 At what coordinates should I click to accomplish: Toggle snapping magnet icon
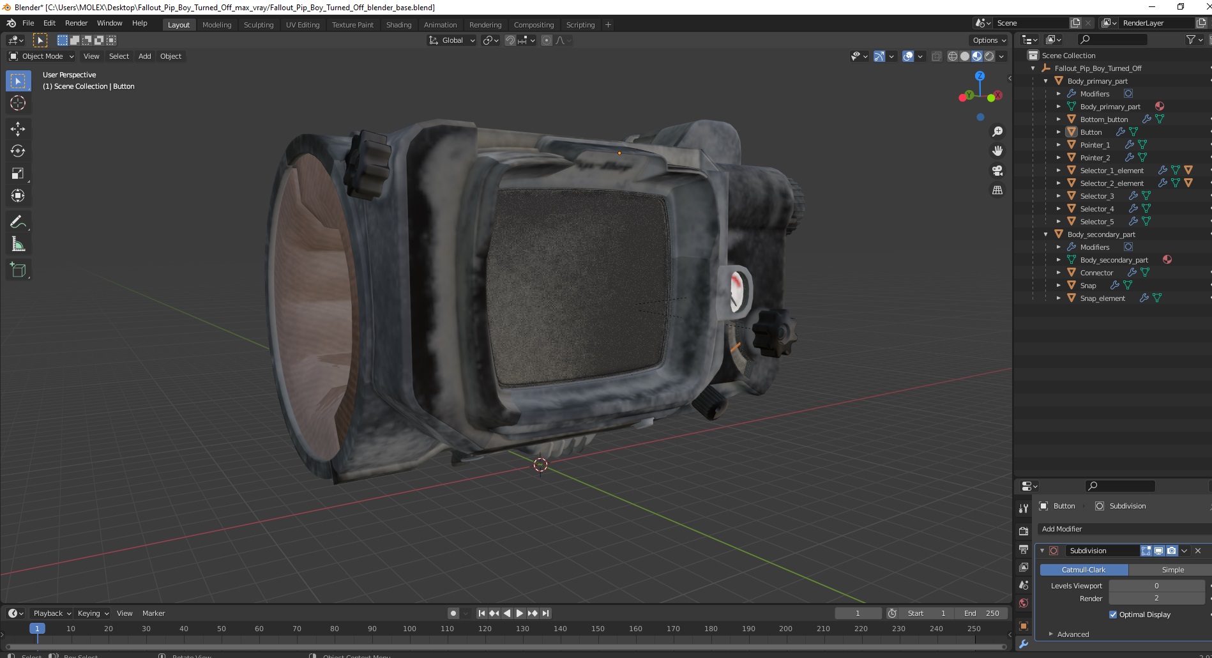(510, 40)
